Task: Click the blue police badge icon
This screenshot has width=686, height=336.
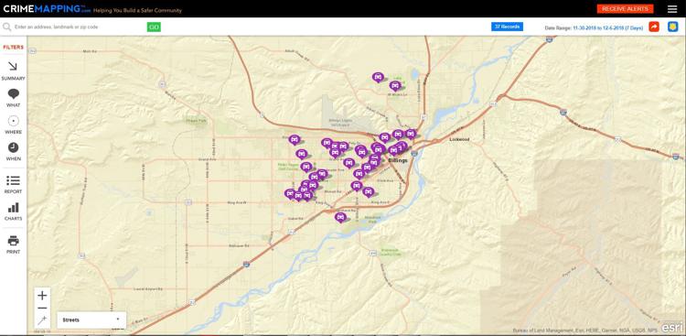Action: click(x=672, y=27)
